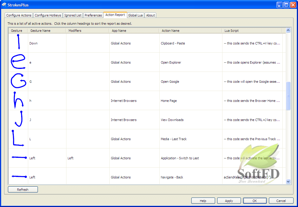Click the scrollbar down arrow

coord(288,182)
